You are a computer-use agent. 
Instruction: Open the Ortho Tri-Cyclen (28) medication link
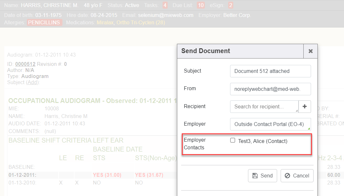pyautogui.click(x=140, y=23)
